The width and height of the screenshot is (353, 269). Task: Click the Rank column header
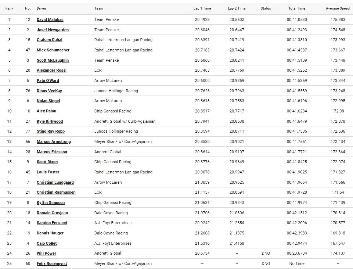click(x=10, y=8)
